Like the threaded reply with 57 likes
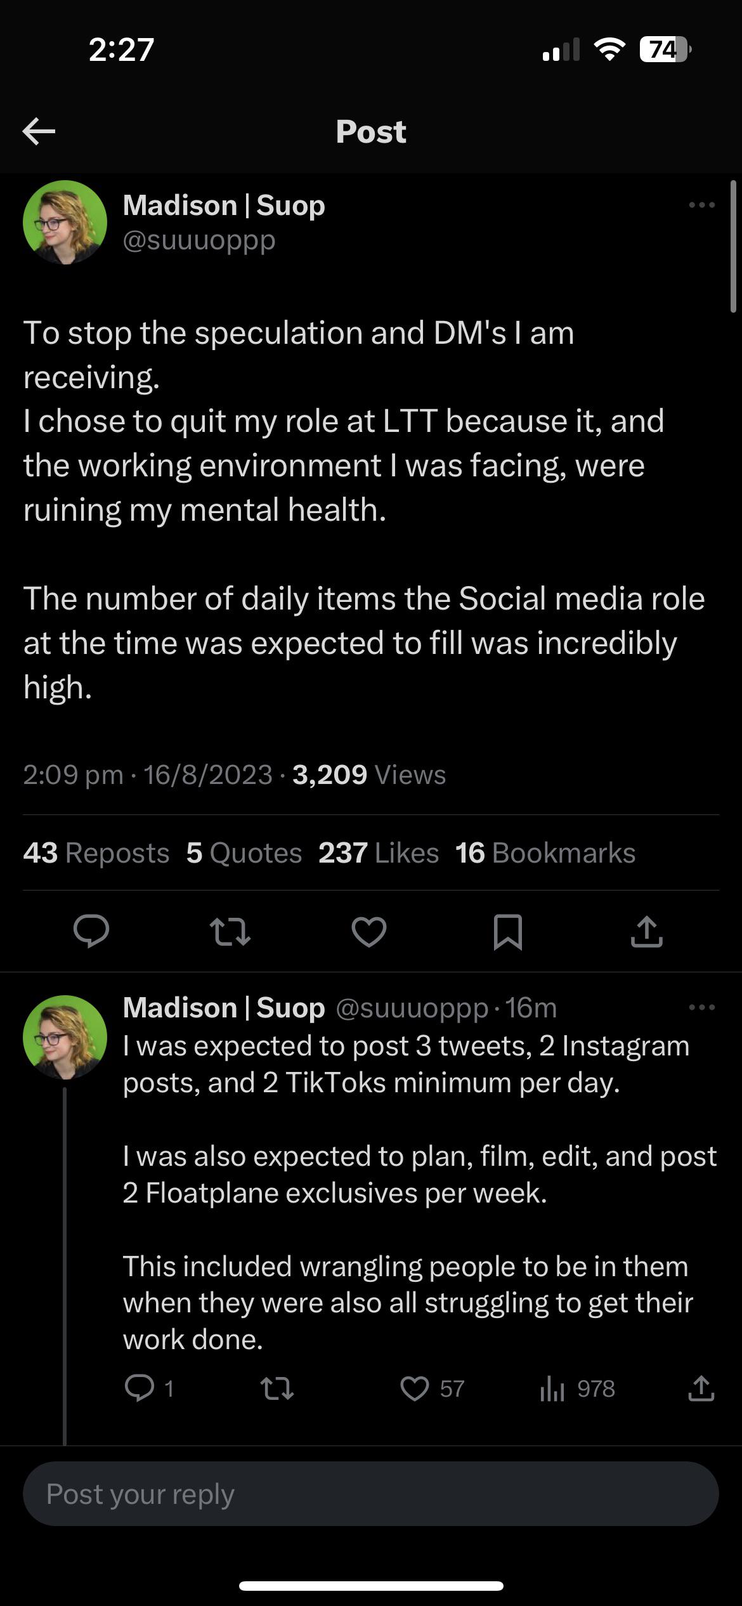 [415, 1388]
